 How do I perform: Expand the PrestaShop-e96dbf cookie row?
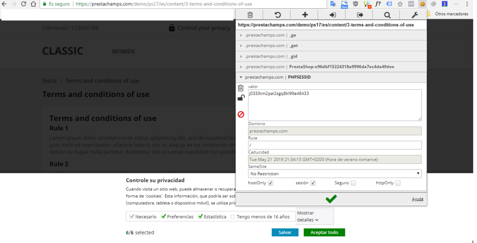(x=331, y=67)
